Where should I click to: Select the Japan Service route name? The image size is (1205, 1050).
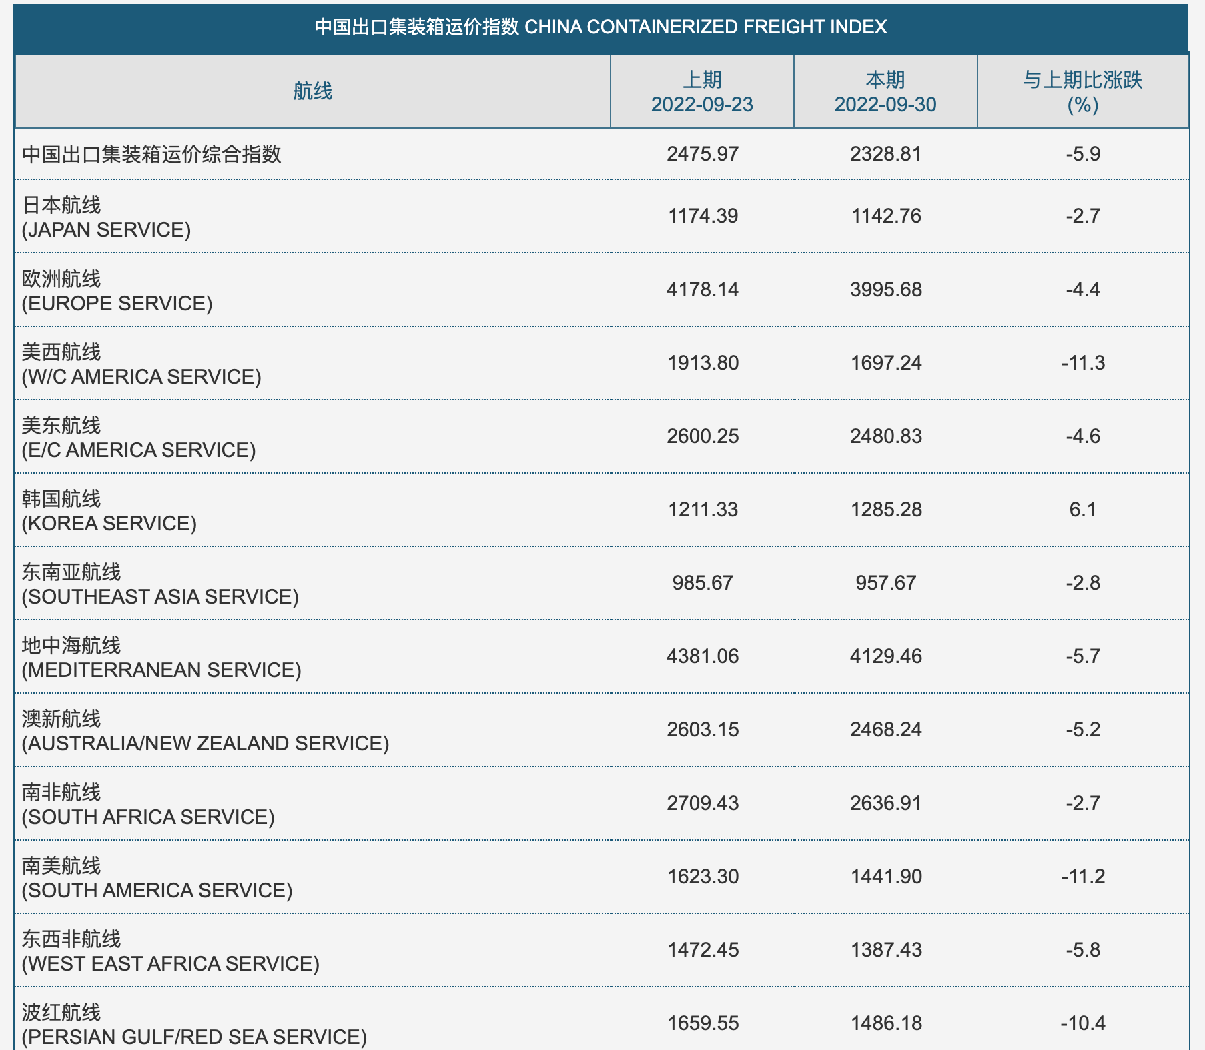tap(106, 217)
